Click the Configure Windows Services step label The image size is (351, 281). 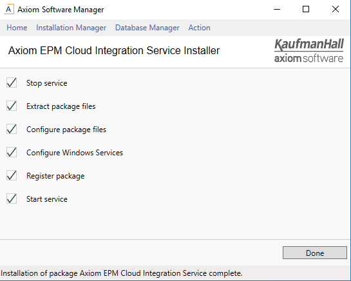75,153
